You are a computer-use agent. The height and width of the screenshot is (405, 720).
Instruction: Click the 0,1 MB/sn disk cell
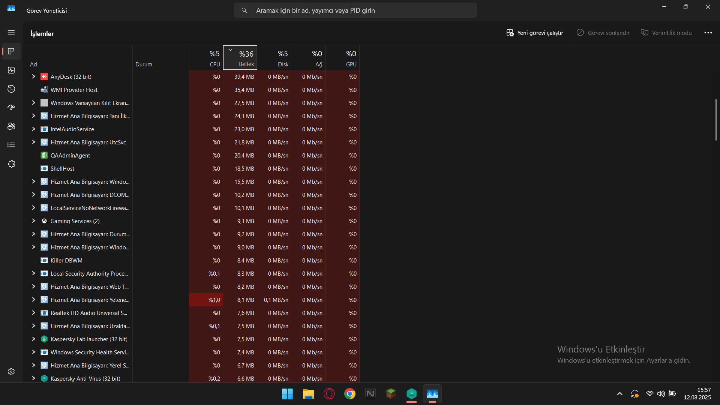click(274, 300)
